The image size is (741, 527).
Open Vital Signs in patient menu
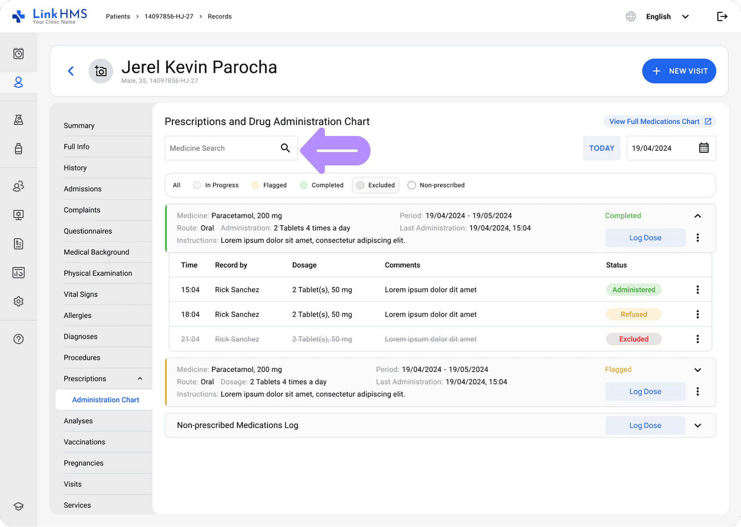tap(81, 294)
